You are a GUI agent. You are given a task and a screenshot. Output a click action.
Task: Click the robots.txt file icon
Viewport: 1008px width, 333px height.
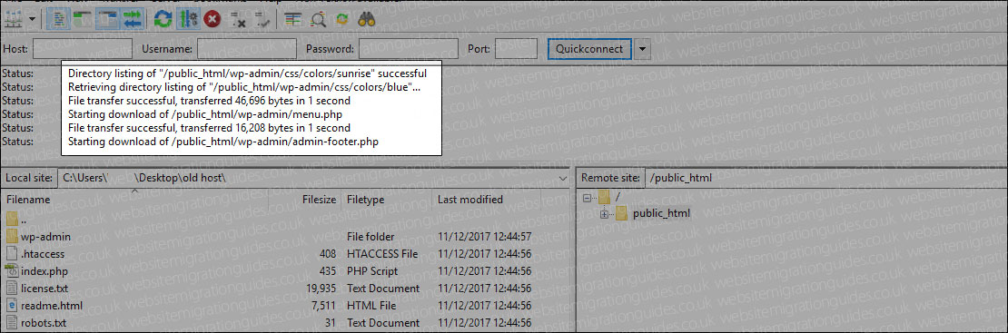pyautogui.click(x=13, y=323)
